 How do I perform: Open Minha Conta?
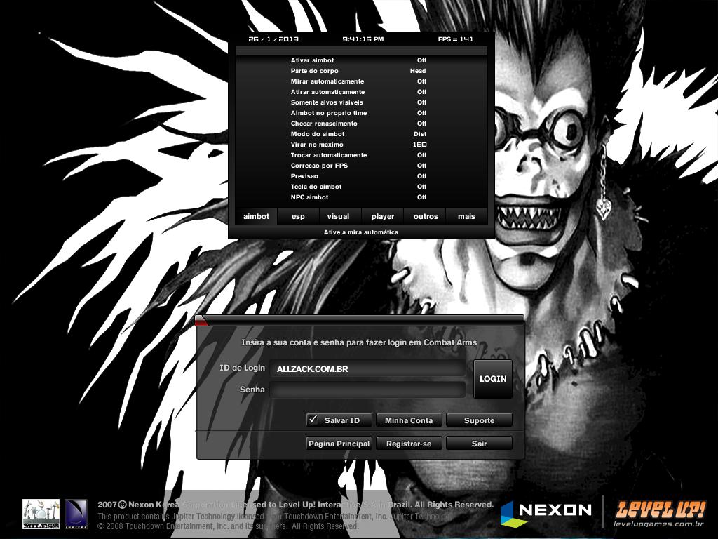409,420
